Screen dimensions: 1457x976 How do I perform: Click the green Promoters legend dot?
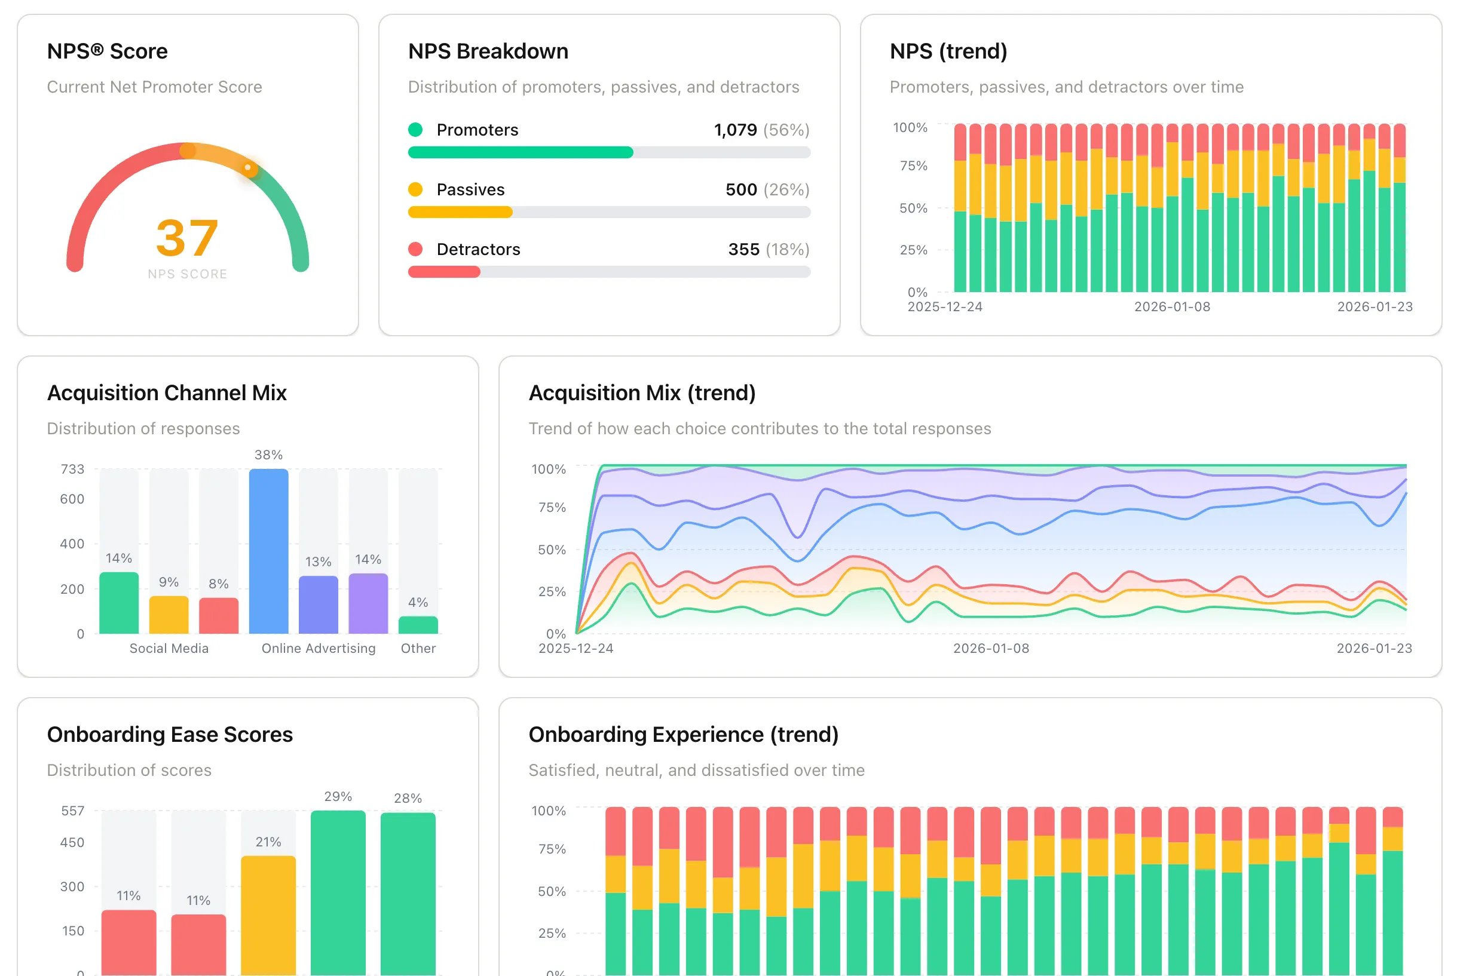tap(417, 130)
